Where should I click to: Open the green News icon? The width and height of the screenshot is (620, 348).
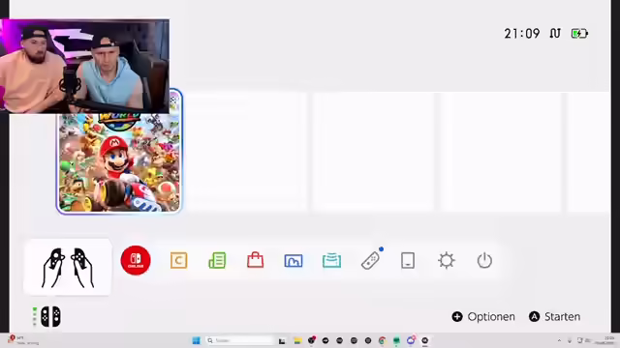217,260
